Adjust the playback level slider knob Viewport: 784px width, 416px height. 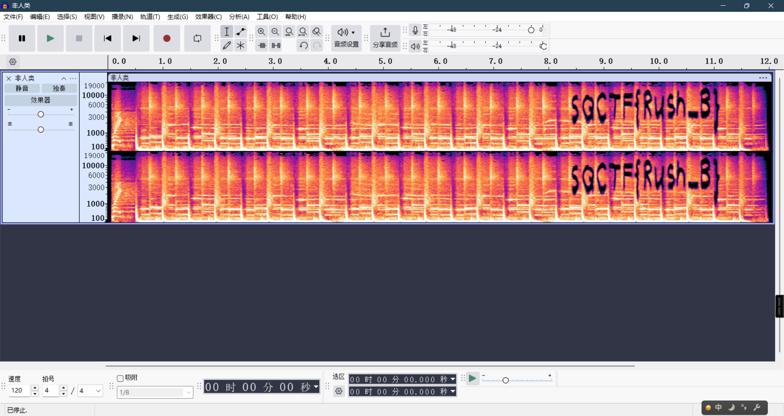point(543,46)
